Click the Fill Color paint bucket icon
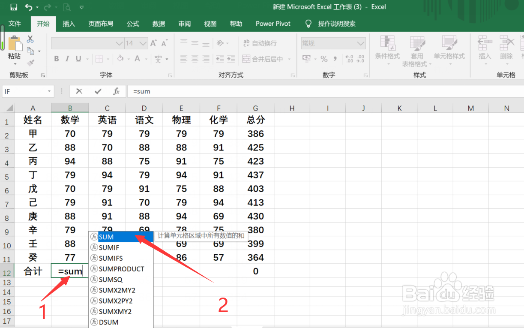The width and height of the screenshot is (524, 328). pyautogui.click(x=120, y=59)
